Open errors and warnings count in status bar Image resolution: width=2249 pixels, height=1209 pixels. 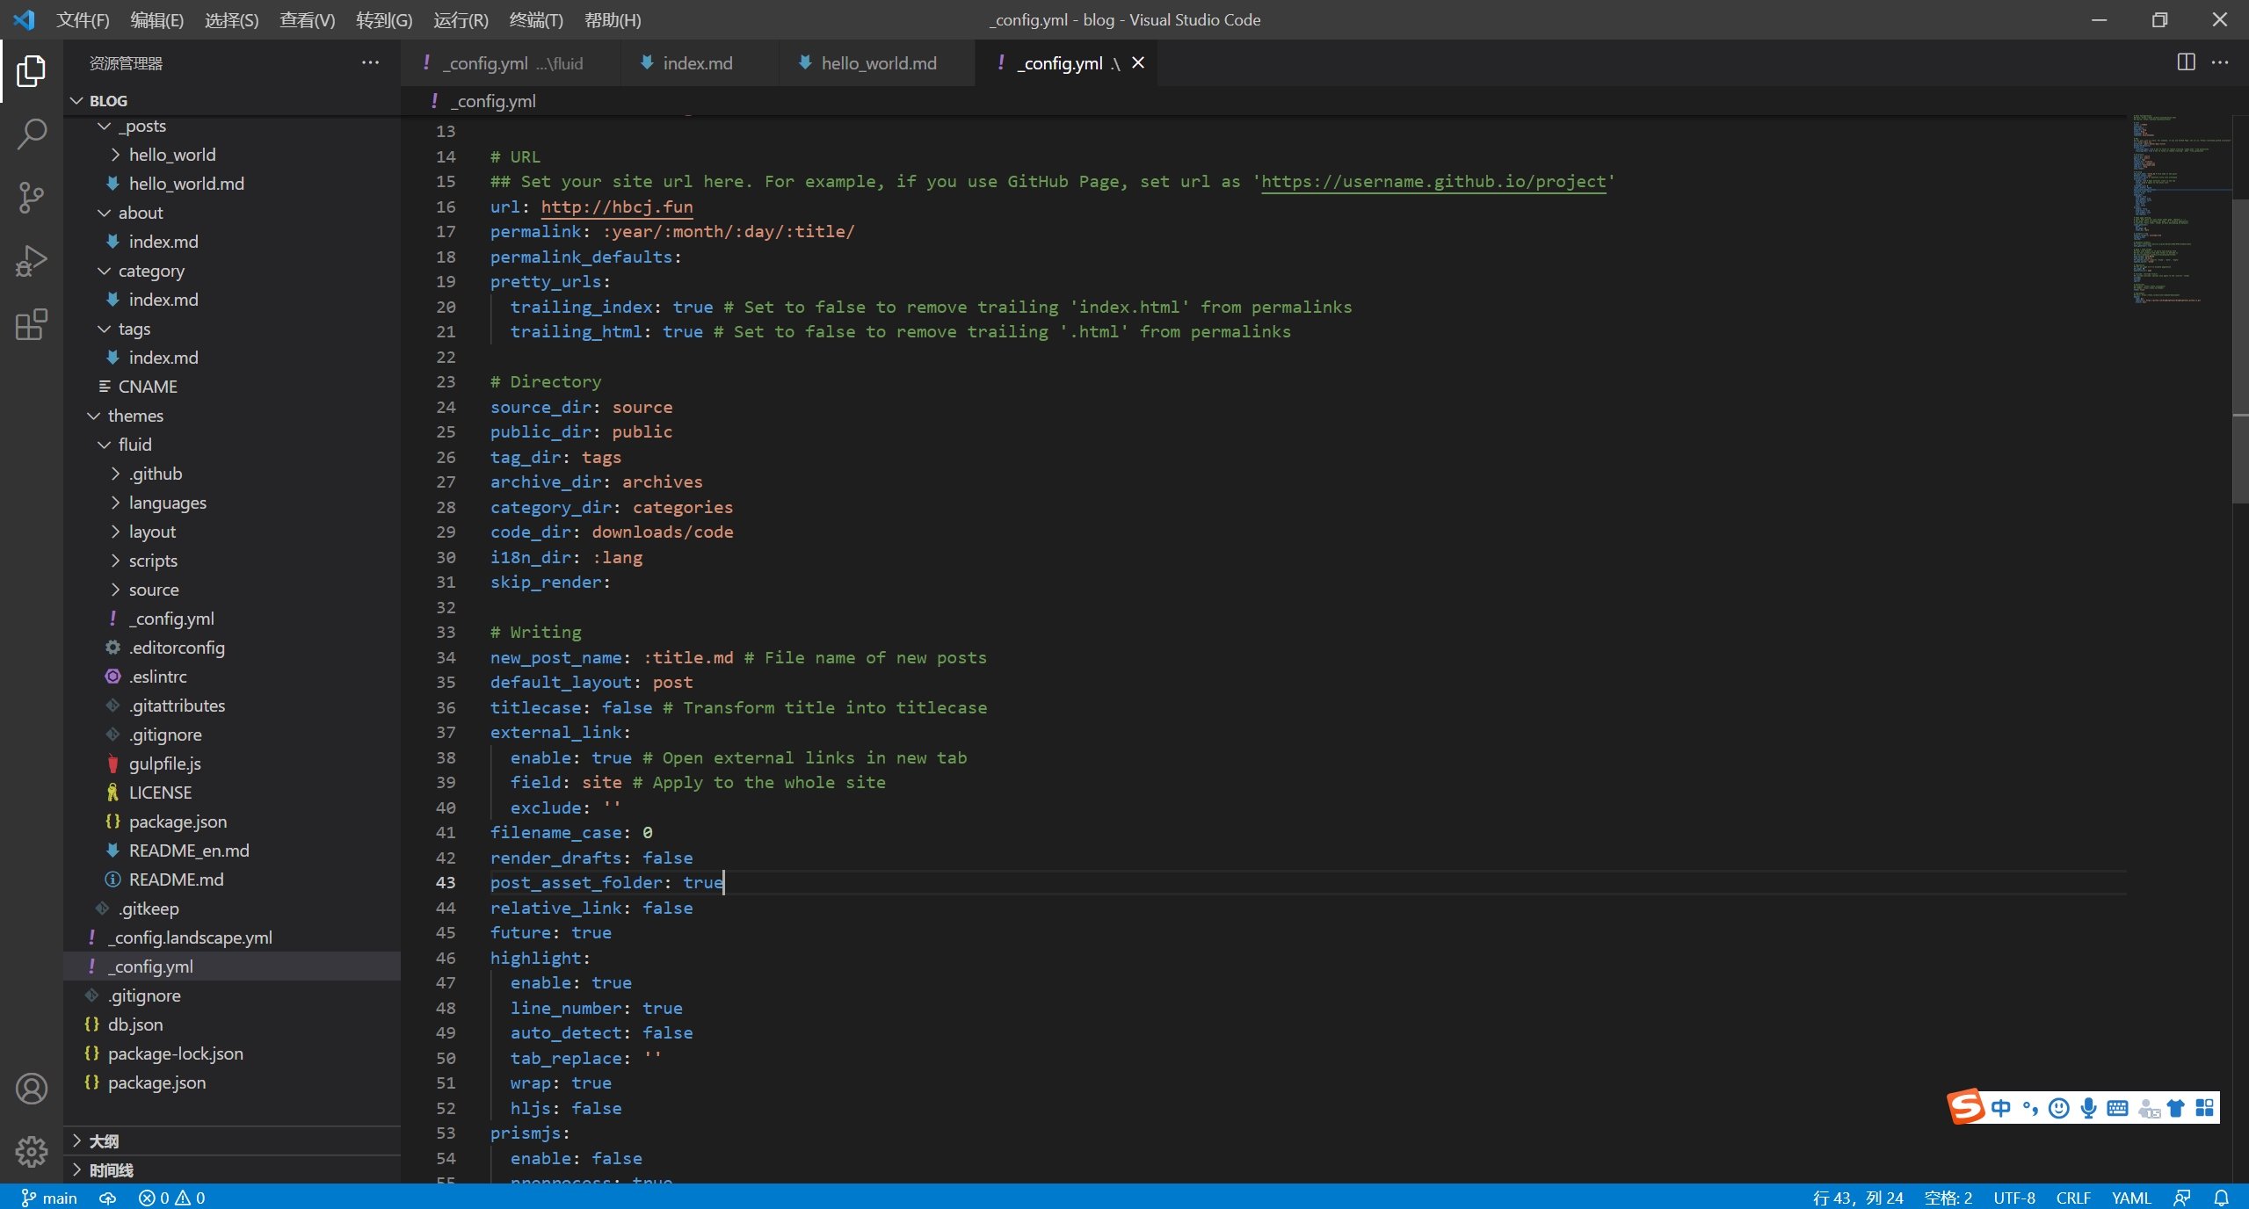point(172,1198)
